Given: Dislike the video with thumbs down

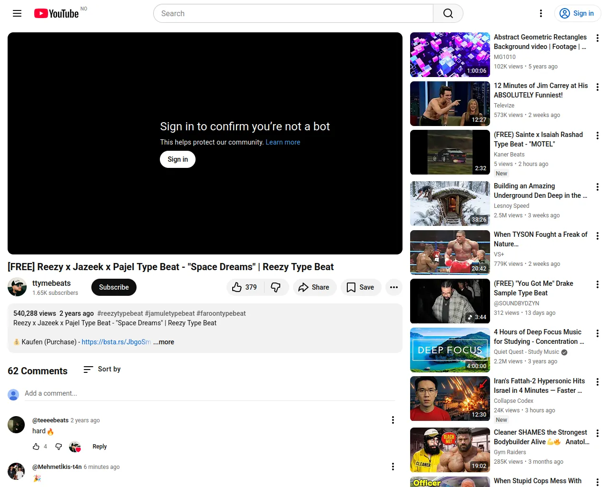Looking at the screenshot, I should coord(275,287).
